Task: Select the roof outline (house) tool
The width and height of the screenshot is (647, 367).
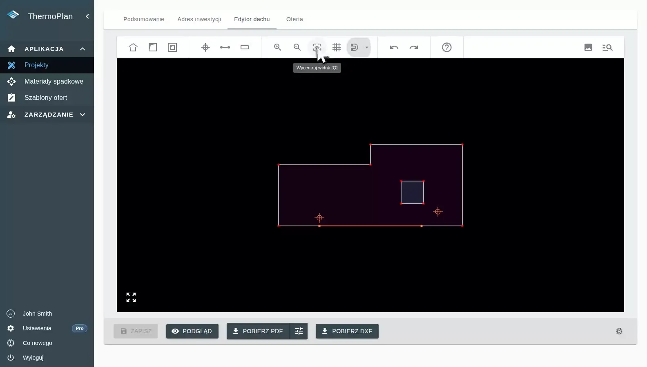Action: click(133, 47)
